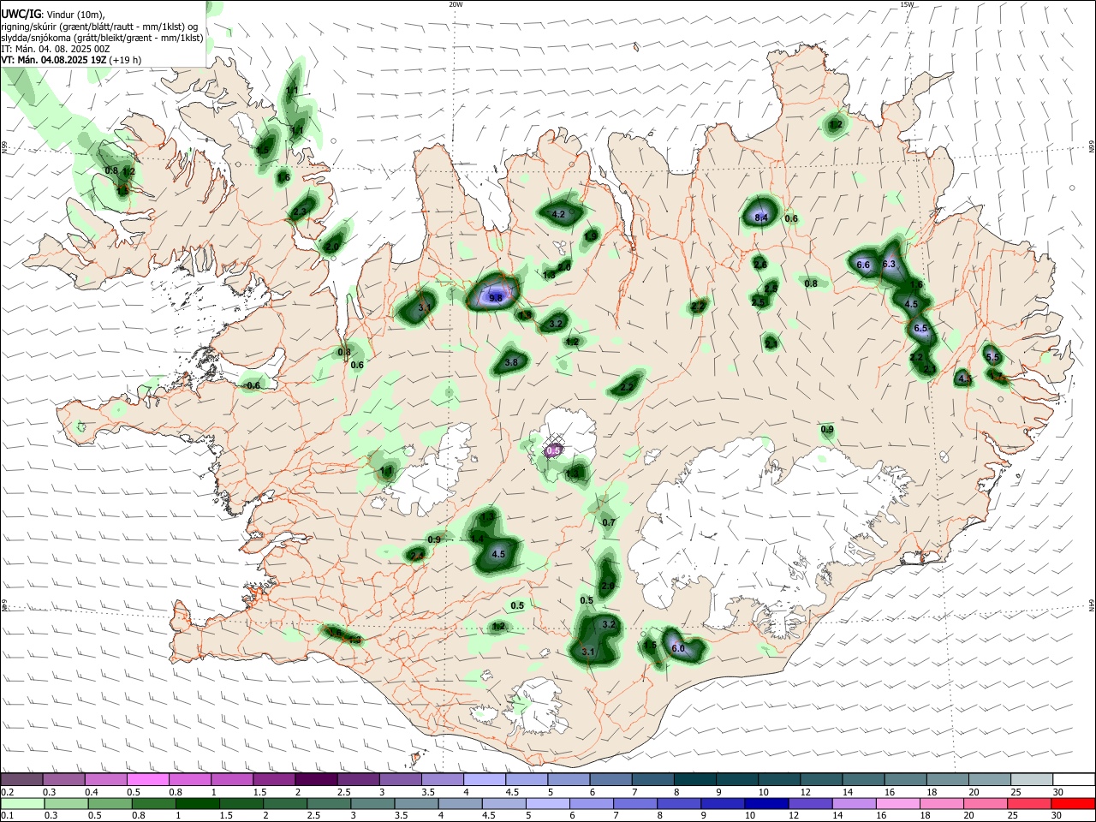Image resolution: width=1096 pixels, height=822 pixels.
Task: Click the pink-red 25 swatch in the lower legend row
Action: (x=1030, y=803)
